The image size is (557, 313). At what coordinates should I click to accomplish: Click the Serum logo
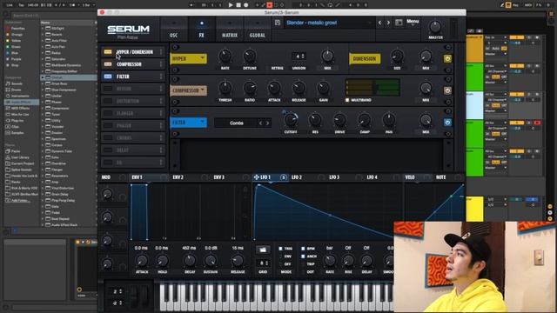(128, 30)
